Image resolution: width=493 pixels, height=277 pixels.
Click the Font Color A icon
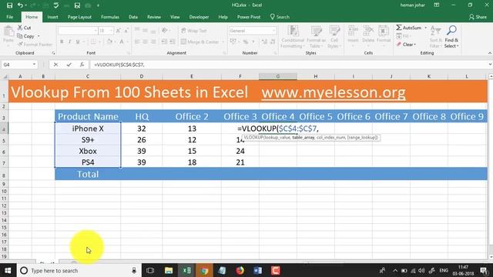pyautogui.click(x=122, y=42)
